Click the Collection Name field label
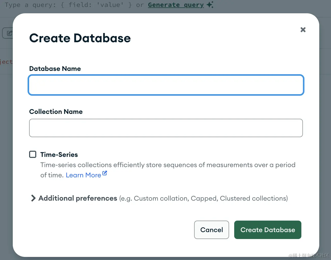 pos(56,112)
